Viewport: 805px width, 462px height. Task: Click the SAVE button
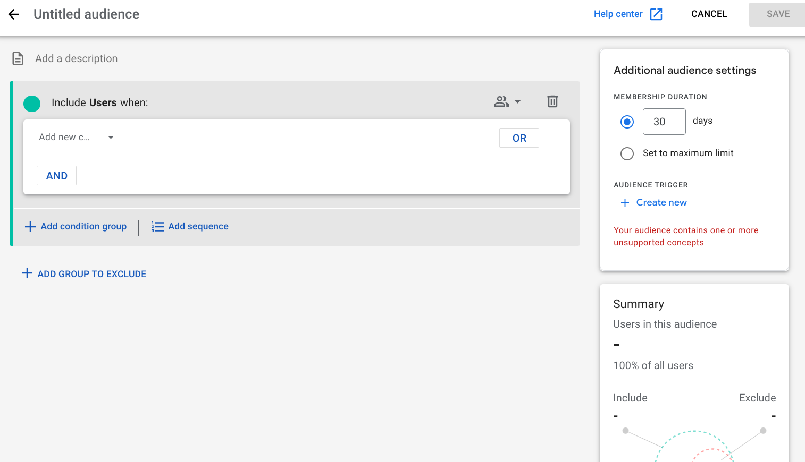tap(777, 14)
